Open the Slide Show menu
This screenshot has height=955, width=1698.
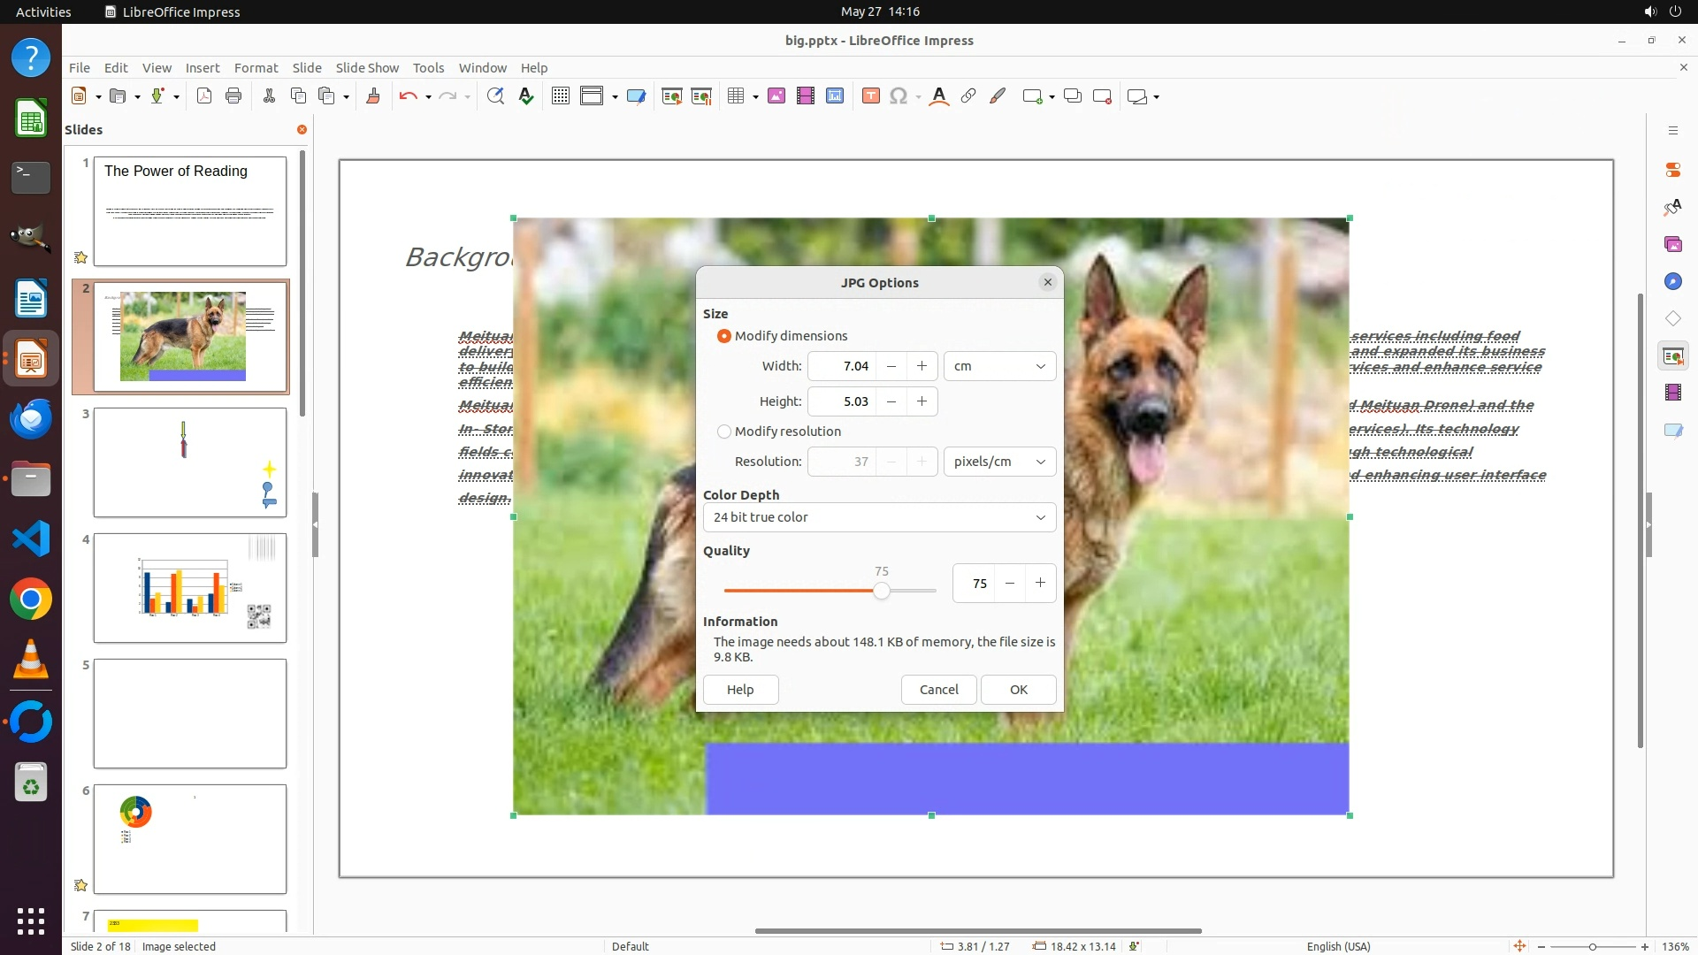367,68
